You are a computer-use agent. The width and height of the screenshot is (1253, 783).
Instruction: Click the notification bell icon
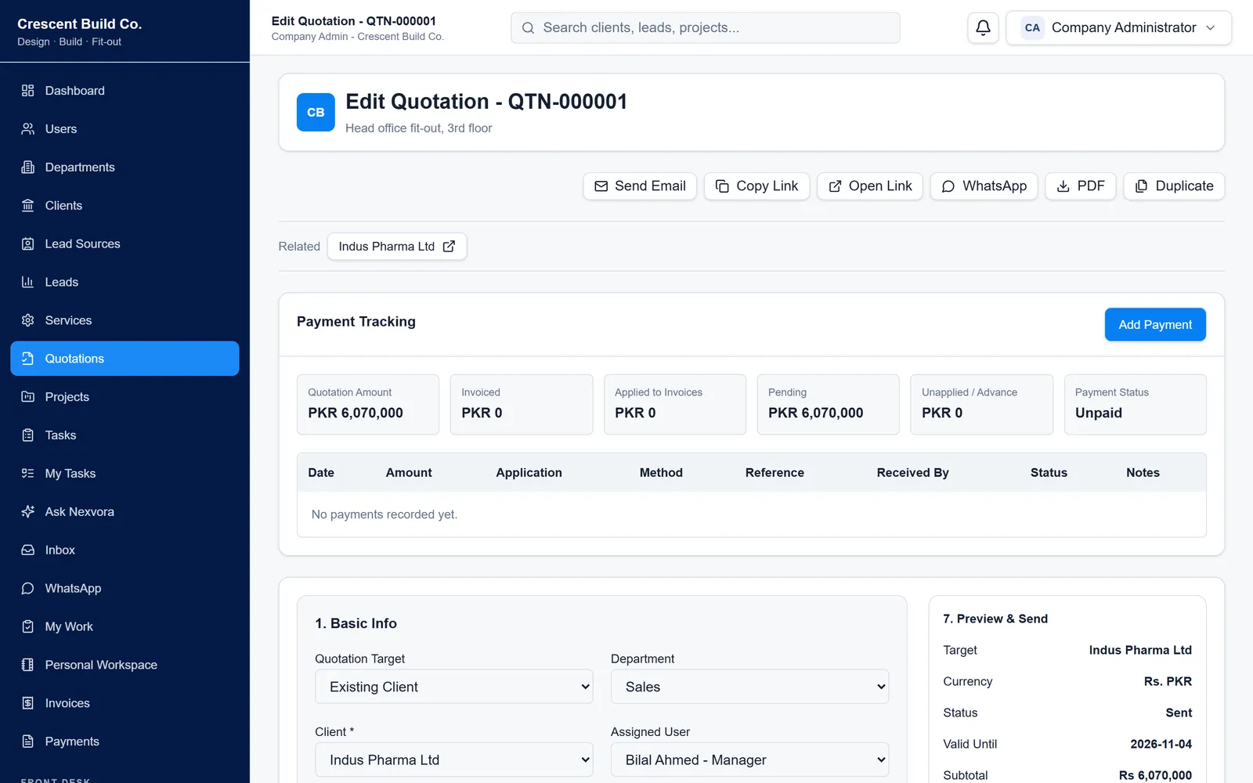pyautogui.click(x=983, y=28)
